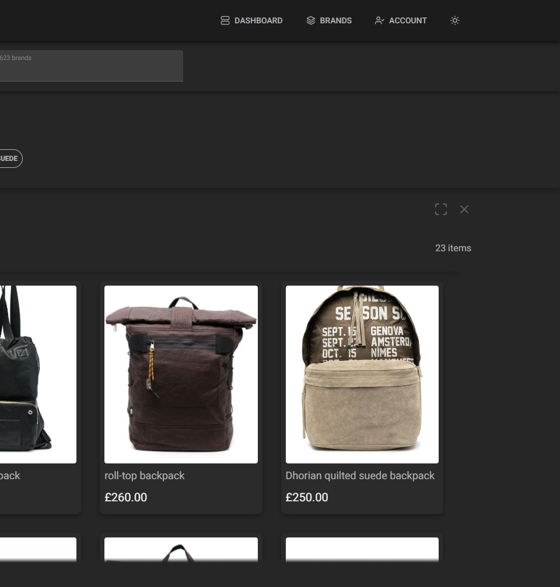
Task: Click the roll-top backpack title
Action: click(145, 476)
